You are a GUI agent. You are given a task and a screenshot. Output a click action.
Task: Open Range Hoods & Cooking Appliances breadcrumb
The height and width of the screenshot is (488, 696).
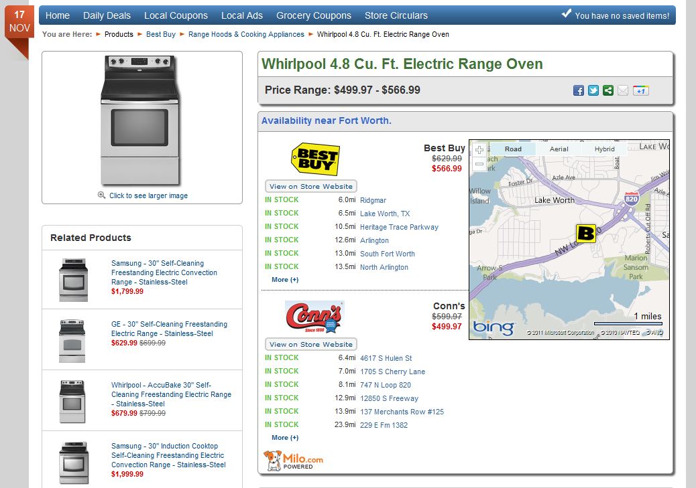coord(246,34)
